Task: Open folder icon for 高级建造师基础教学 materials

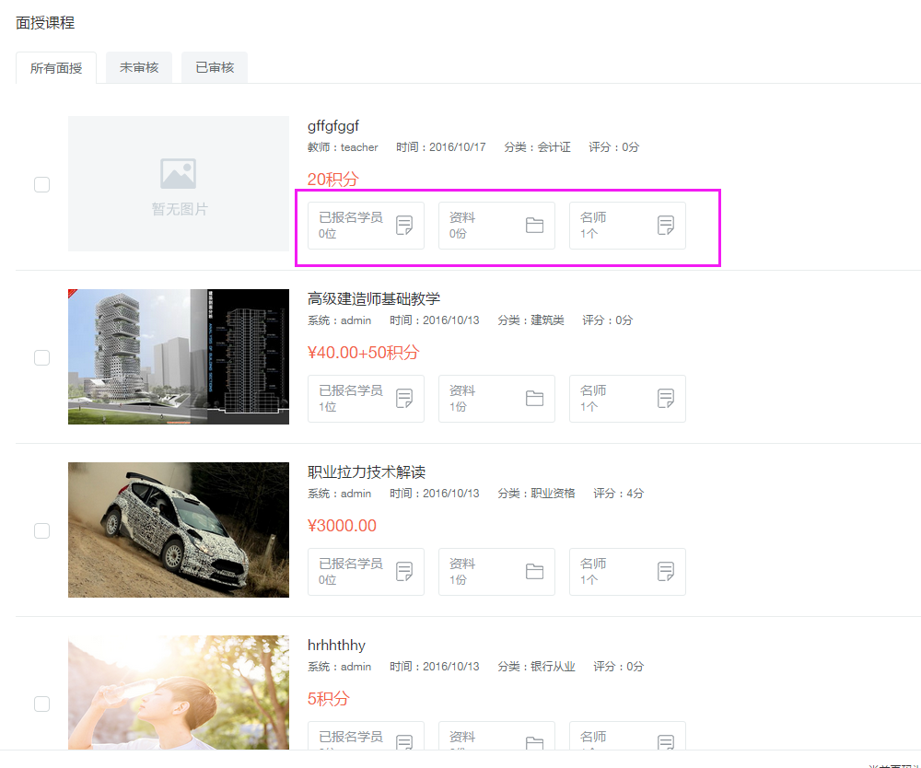Action: click(534, 399)
